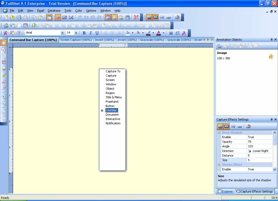Click the Zoom Out magnifier tool
Viewport: 278px width, 201px height.
click(x=4, y=104)
